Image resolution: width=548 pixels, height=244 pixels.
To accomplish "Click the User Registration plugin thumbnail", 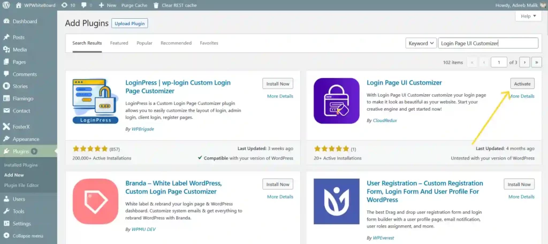I will click(337, 201).
